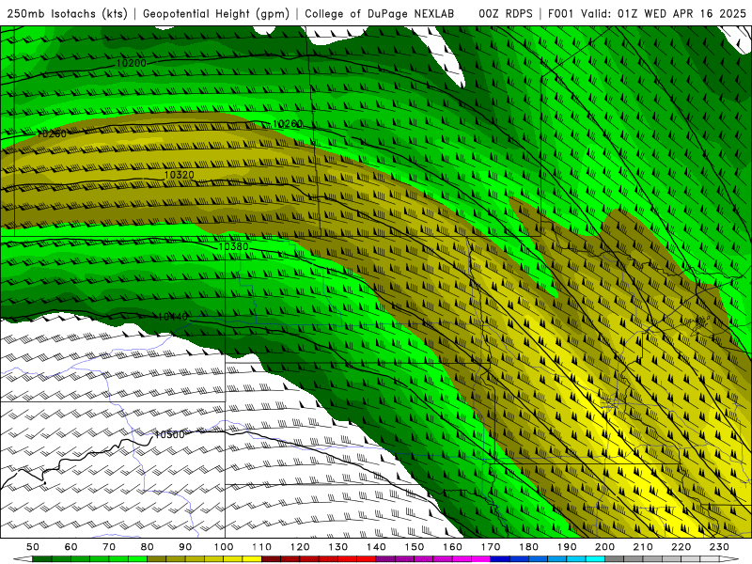Screen dimensions: 752x564
Task: Click the 50 label on color scale
Action: click(33, 547)
